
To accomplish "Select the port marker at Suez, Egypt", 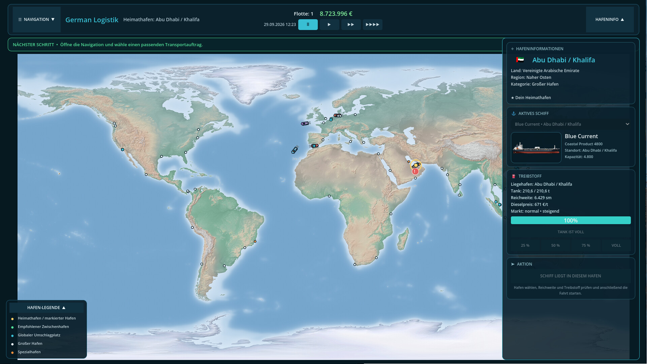I will [x=378, y=154].
